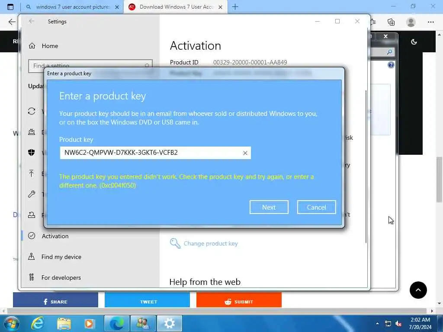Image resolution: width=443 pixels, height=332 pixels.
Task: Click the Activation checkmark icon
Action: pyautogui.click(x=32, y=236)
